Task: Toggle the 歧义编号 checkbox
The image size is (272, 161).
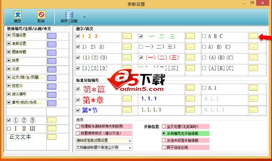Action: tap(9, 94)
